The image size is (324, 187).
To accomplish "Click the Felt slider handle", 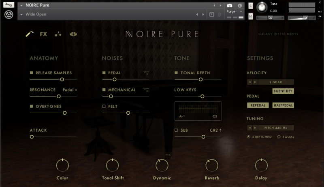I will pos(128,113).
